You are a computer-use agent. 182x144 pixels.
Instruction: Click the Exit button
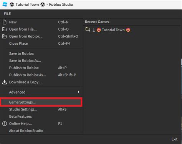click(174, 139)
